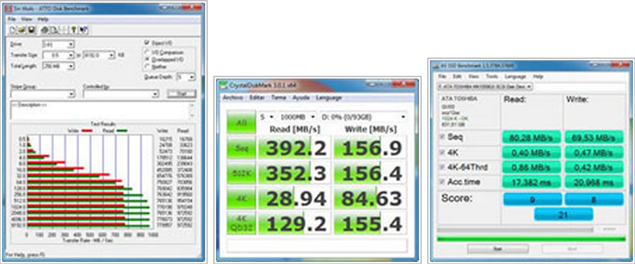Viewport: 635px width, 264px height.
Task: Click the 4K test button in CrystalDiskMark
Action: click(242, 198)
